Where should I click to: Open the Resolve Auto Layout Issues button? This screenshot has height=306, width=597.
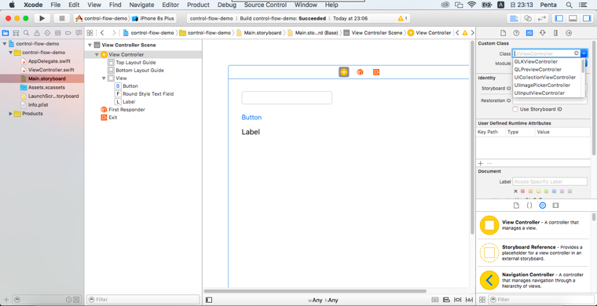pyautogui.click(x=469, y=300)
